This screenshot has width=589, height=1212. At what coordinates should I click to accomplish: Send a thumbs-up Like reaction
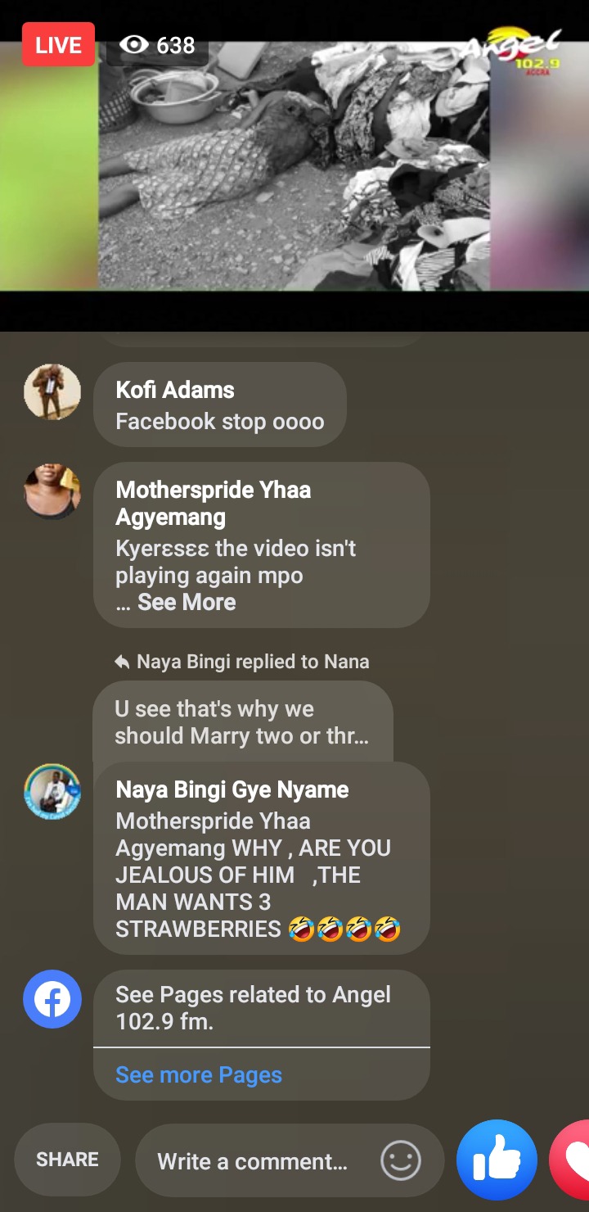tap(497, 1160)
